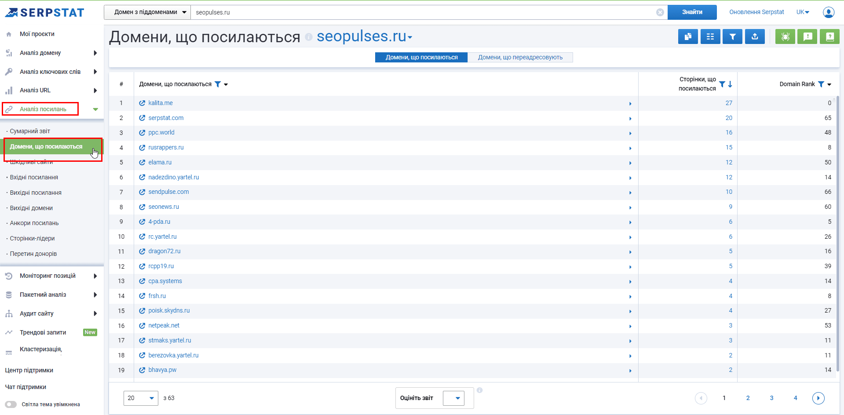The image size is (844, 415).
Task: Go to next page arrow
Action: click(818, 398)
